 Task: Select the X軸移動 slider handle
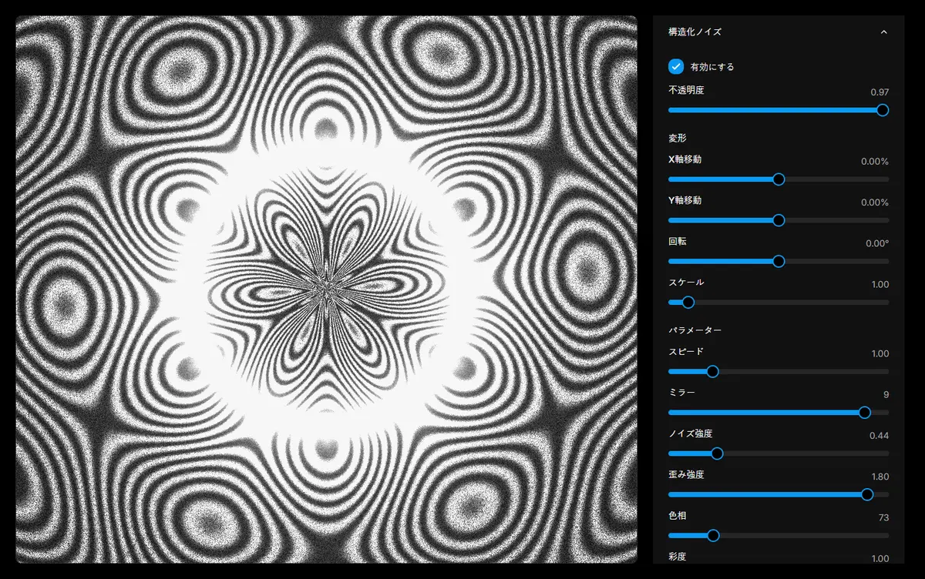click(x=779, y=179)
